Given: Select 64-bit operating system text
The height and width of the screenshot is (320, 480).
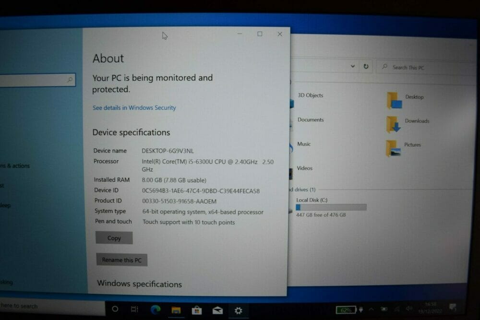Looking at the screenshot, I should [203, 212].
